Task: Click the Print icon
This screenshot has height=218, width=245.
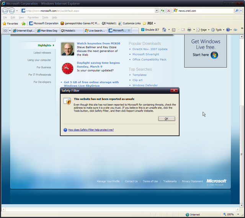Action: tap(189, 30)
